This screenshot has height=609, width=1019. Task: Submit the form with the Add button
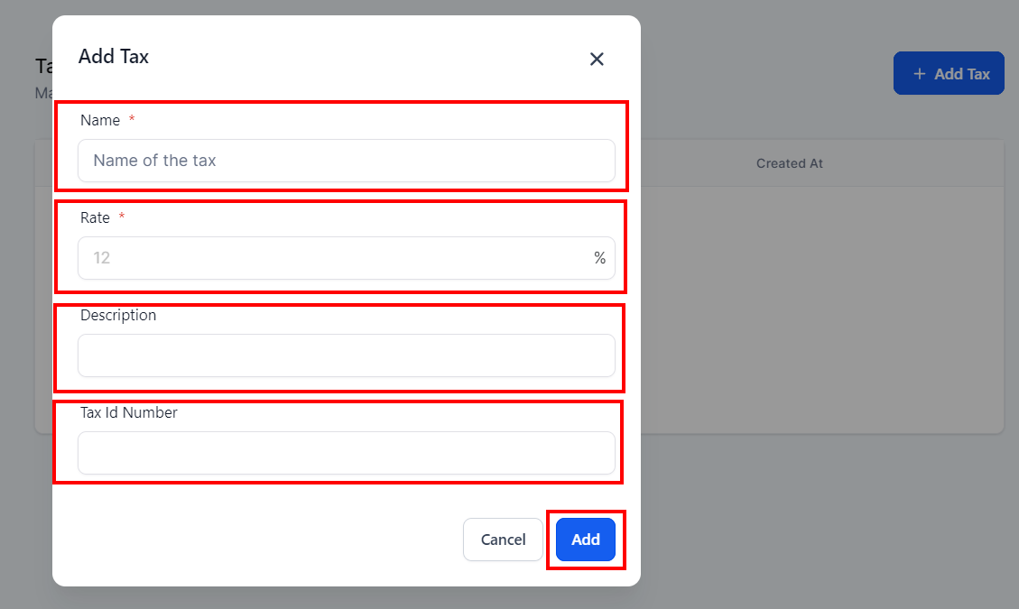tap(586, 540)
